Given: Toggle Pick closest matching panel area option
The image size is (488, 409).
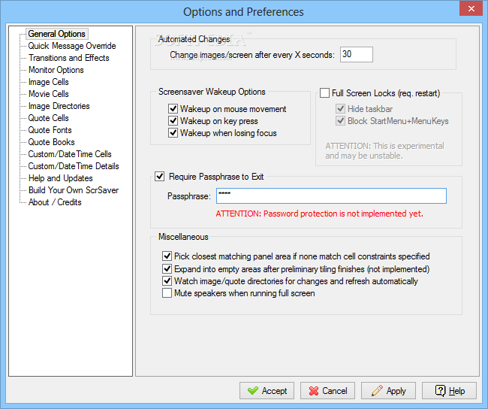Looking at the screenshot, I should [x=167, y=256].
